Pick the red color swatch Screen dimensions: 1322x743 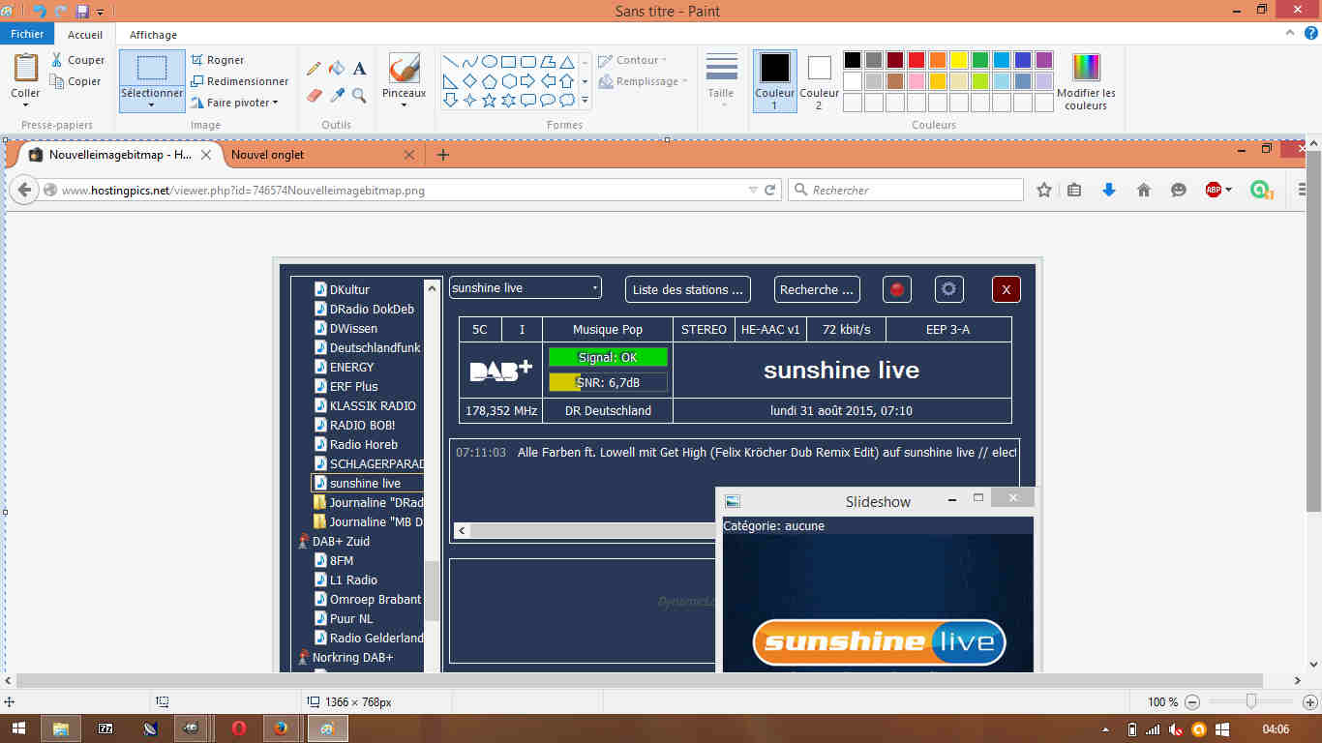coord(916,60)
